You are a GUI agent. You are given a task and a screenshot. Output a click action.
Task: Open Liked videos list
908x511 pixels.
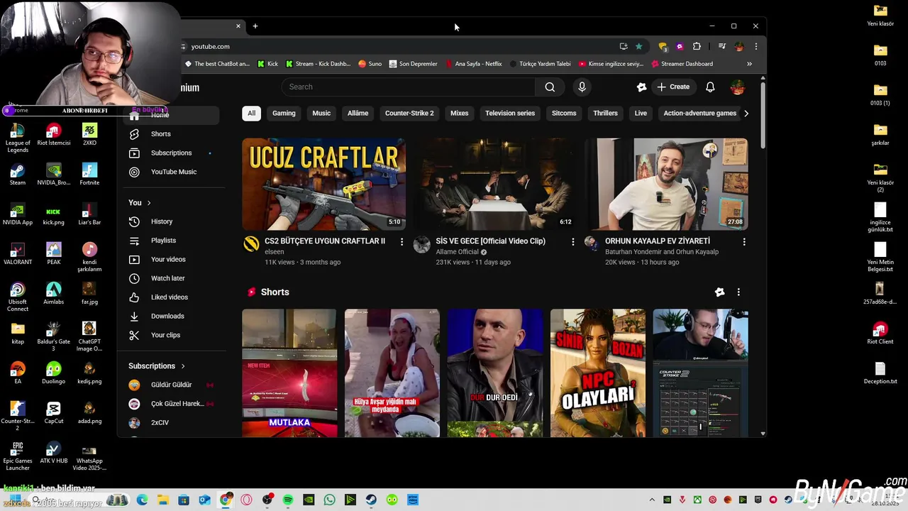pyautogui.click(x=169, y=297)
